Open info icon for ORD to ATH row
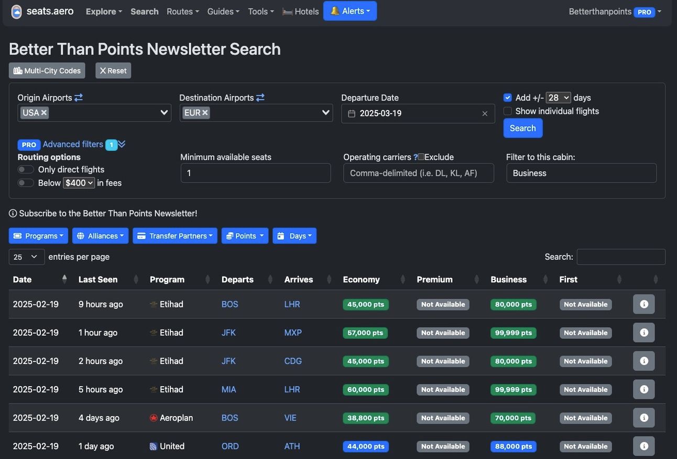The image size is (677, 459). pyautogui.click(x=644, y=446)
